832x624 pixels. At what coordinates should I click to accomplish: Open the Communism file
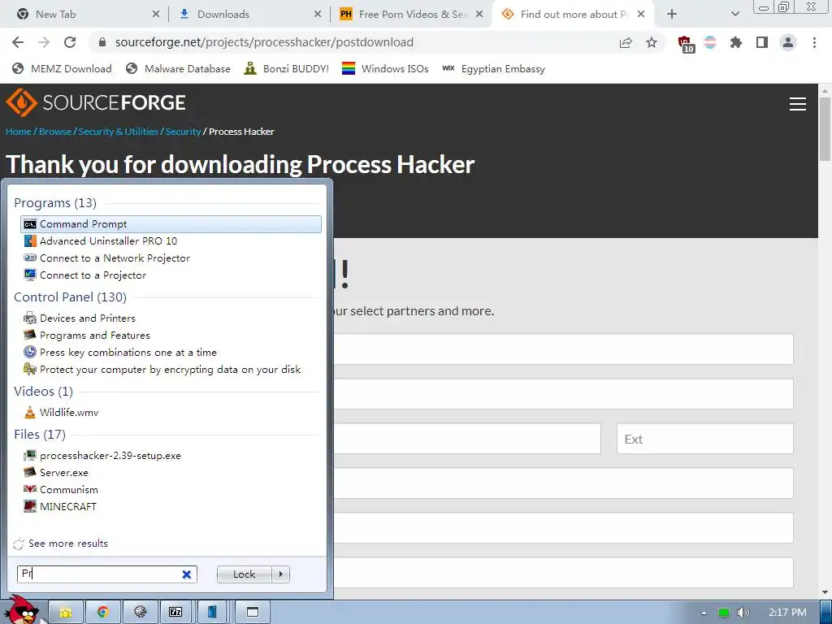[x=68, y=489]
